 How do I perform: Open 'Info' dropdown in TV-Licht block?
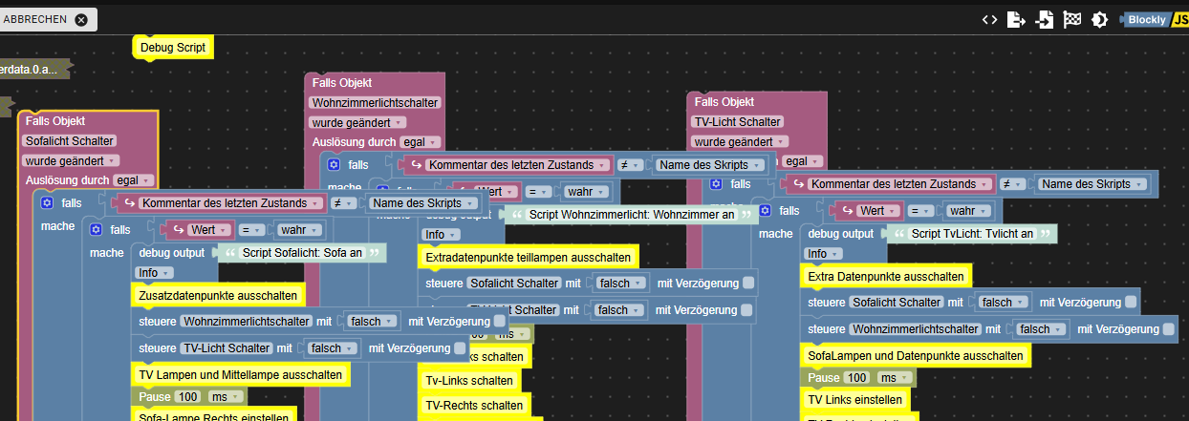pos(822,254)
